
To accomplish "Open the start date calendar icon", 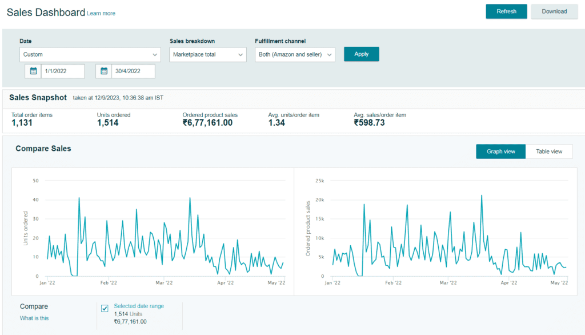I will coord(33,71).
